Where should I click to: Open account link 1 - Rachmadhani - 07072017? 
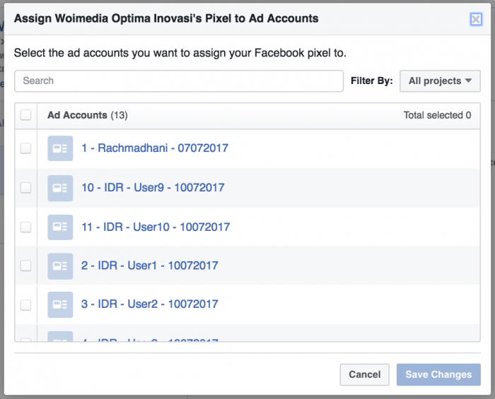155,148
